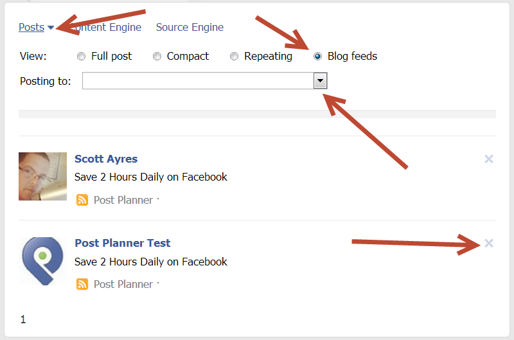514x340 pixels.
Task: Delete the Post Planner Test post with X
Action: pyautogui.click(x=488, y=243)
